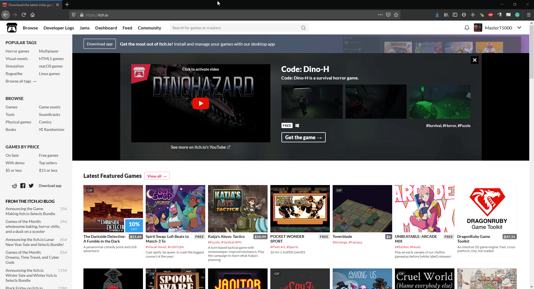Open the DragonRuby Game Toolkit thumbnail
Screen dimensions: 534x289
click(x=487, y=209)
